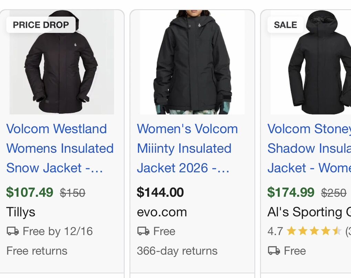Click the 366-day returns text
Viewport: 351px width, 278px height.
coord(177,251)
